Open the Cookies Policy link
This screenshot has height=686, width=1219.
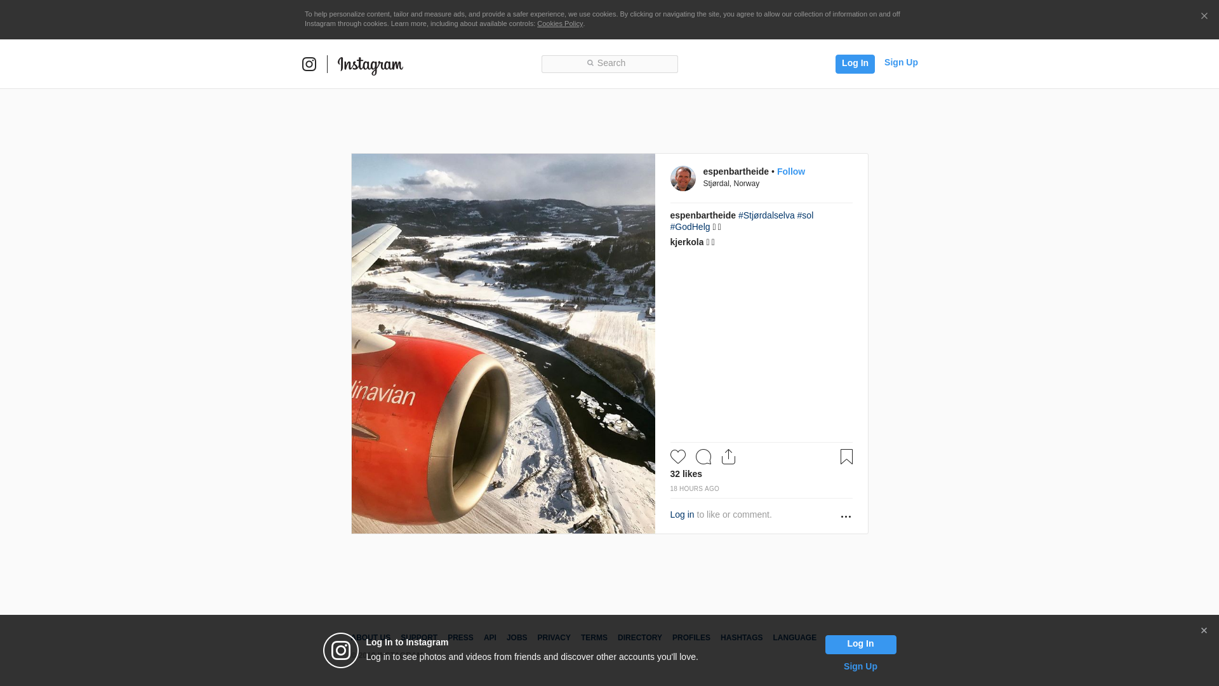click(x=559, y=24)
